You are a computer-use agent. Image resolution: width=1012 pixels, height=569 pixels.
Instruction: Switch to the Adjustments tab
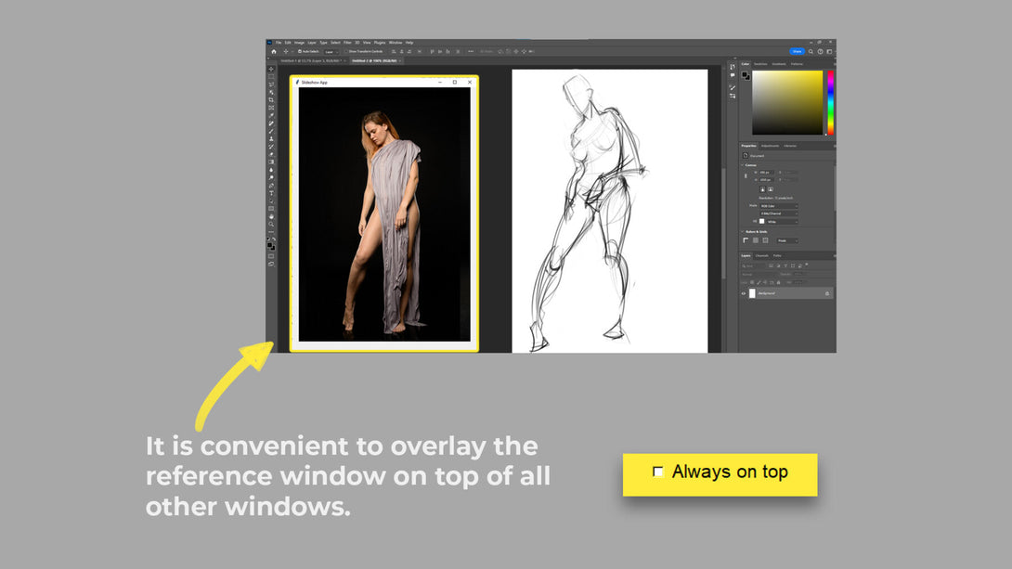[x=770, y=146]
